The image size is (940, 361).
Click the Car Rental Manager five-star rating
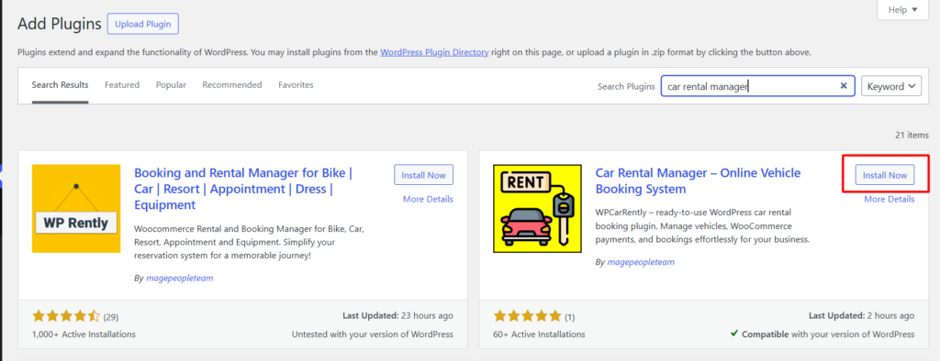[528, 316]
